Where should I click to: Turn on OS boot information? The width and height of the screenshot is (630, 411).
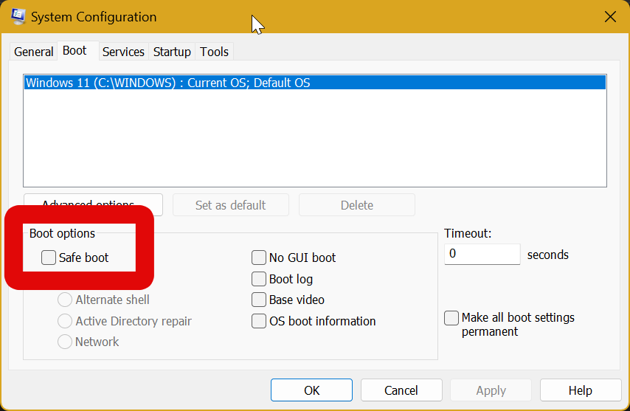[x=259, y=321]
